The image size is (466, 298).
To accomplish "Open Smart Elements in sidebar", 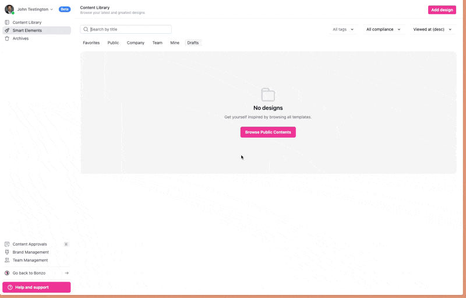I will [37, 30].
